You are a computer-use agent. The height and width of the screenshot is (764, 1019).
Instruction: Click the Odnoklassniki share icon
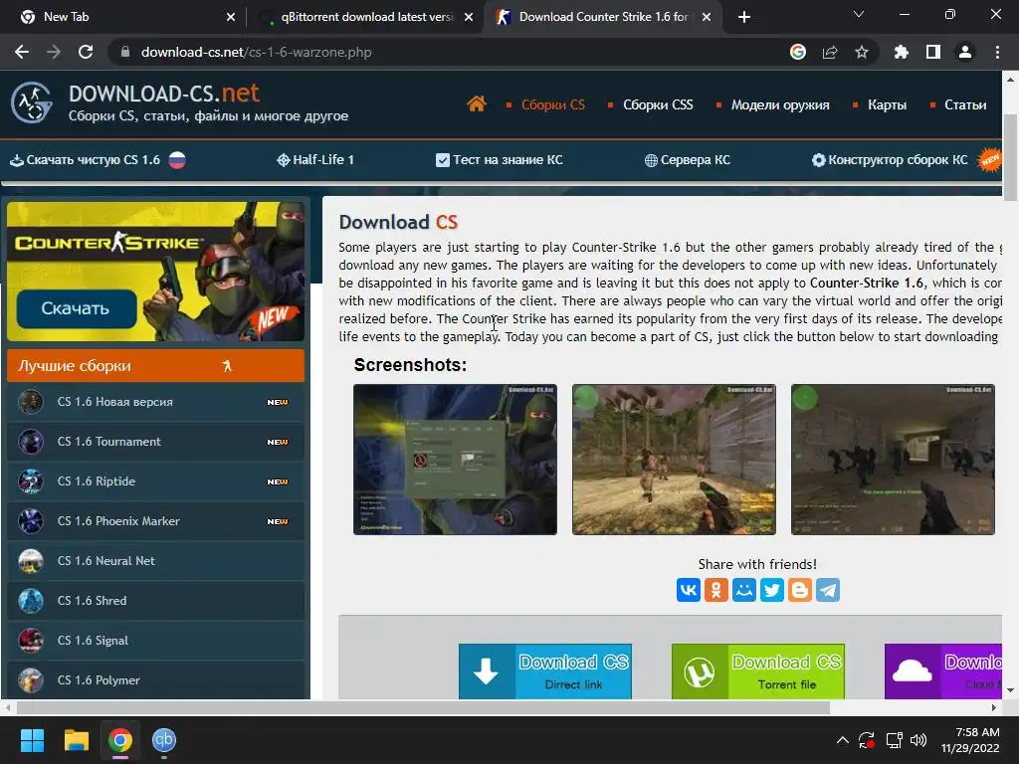716,590
